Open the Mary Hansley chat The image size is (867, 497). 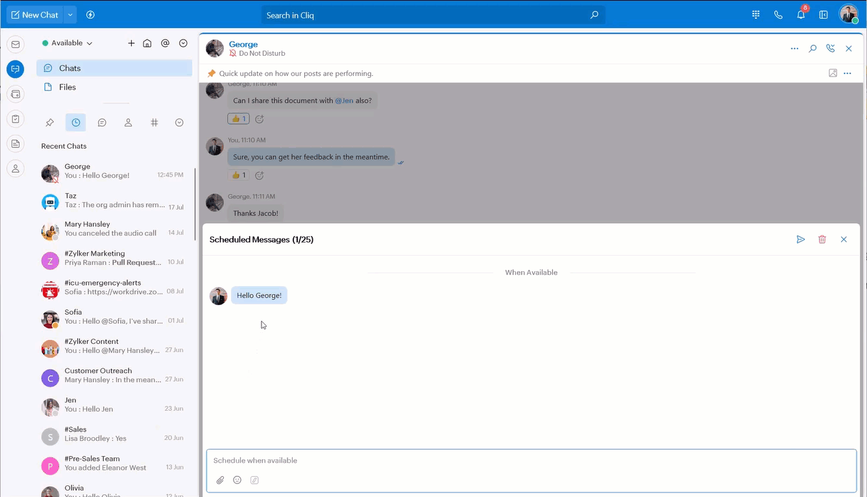pyautogui.click(x=114, y=230)
